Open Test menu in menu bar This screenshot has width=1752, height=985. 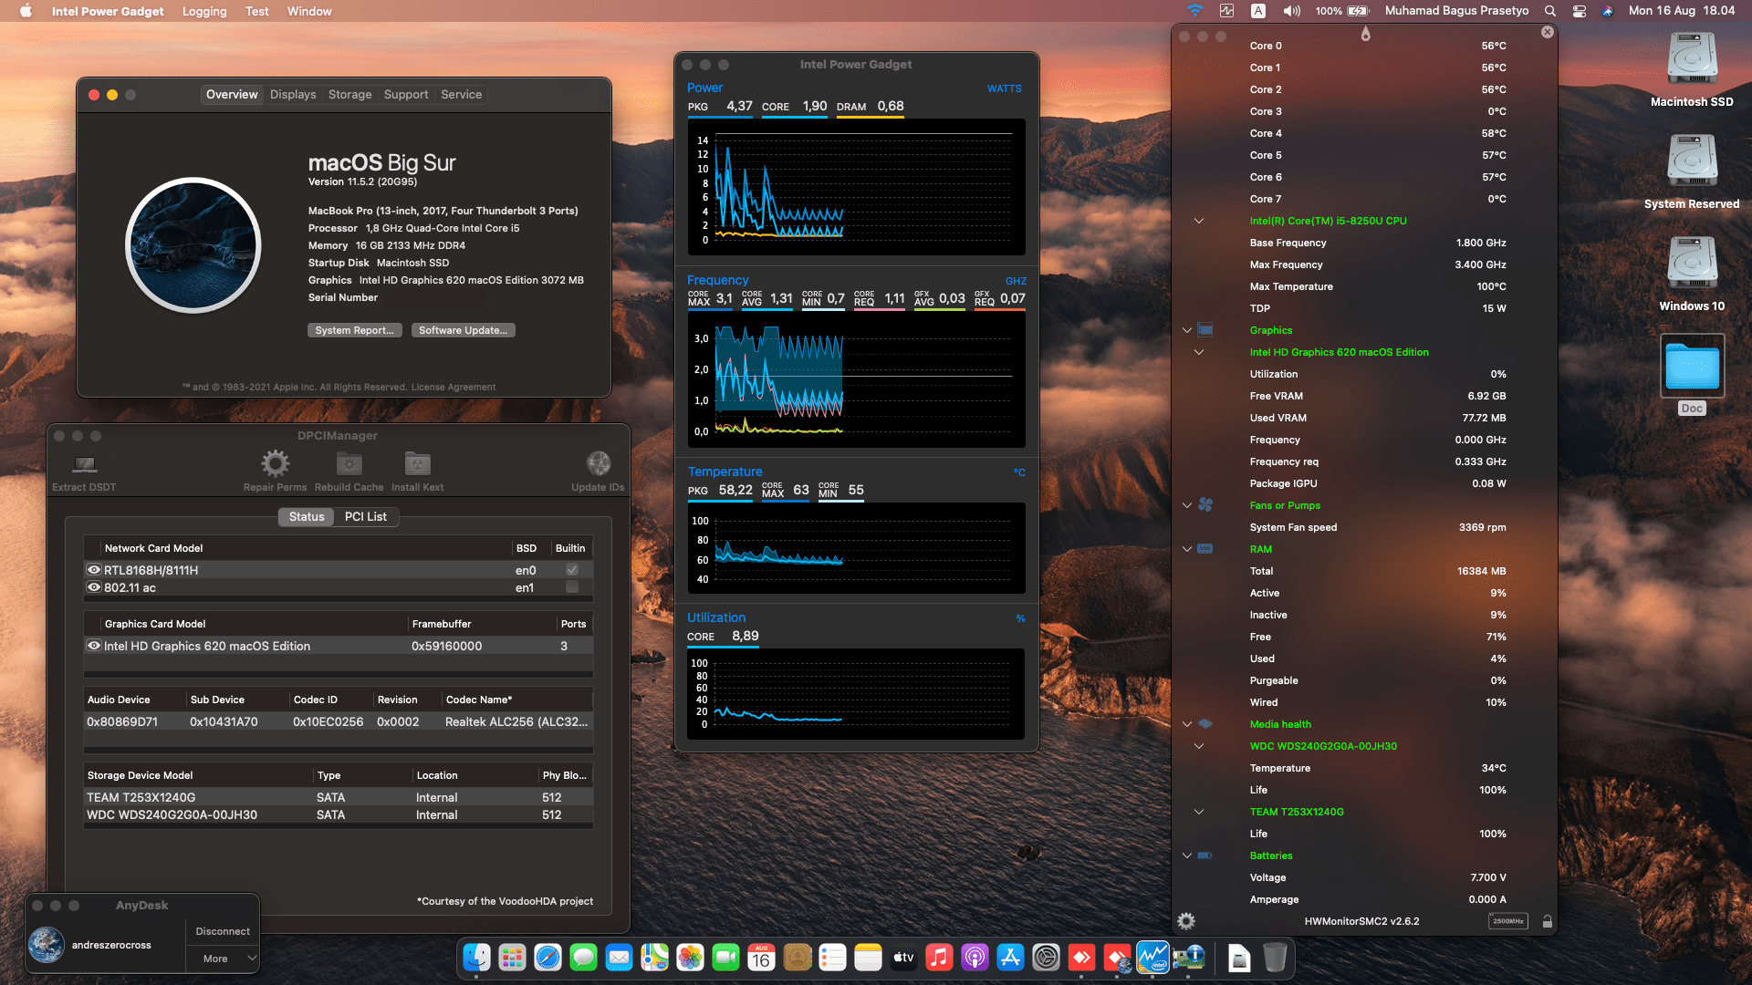256,11
